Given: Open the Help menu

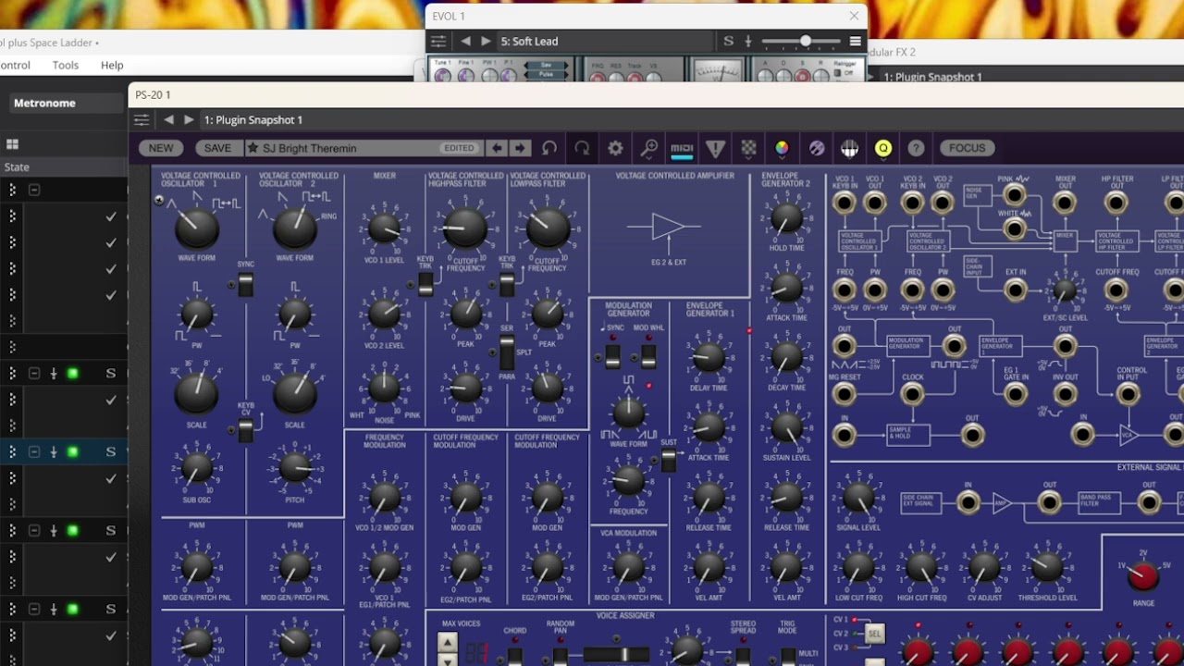Looking at the screenshot, I should pyautogui.click(x=112, y=65).
